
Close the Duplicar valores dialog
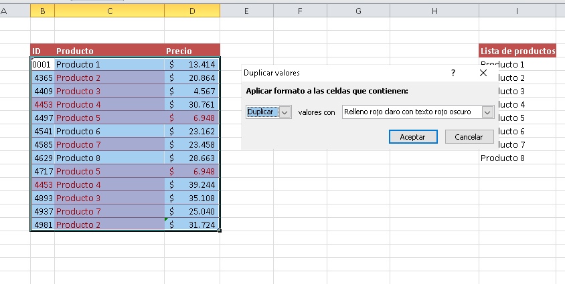pyautogui.click(x=483, y=73)
